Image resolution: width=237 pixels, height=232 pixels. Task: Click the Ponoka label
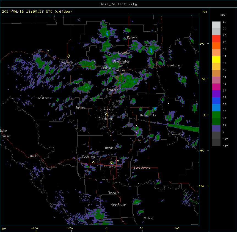132,37
